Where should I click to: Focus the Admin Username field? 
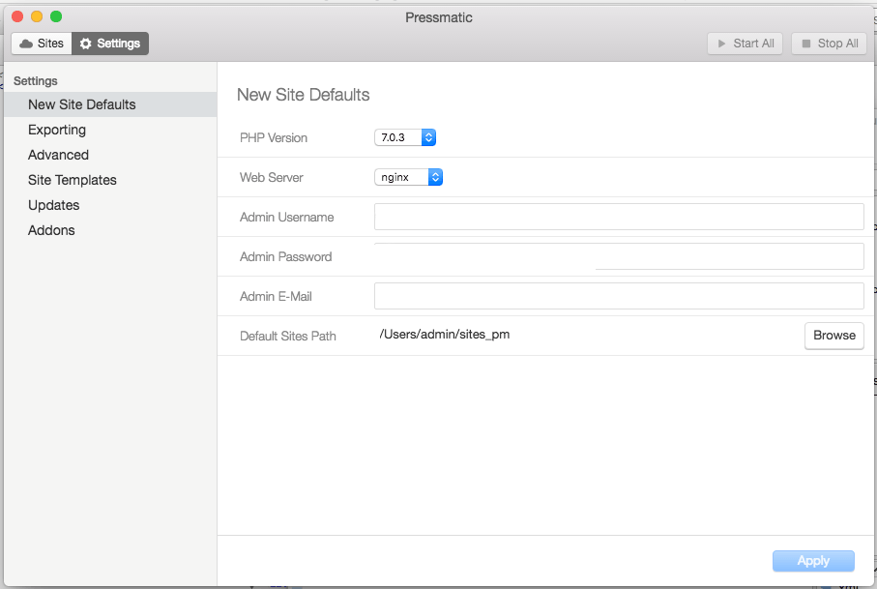click(x=619, y=217)
